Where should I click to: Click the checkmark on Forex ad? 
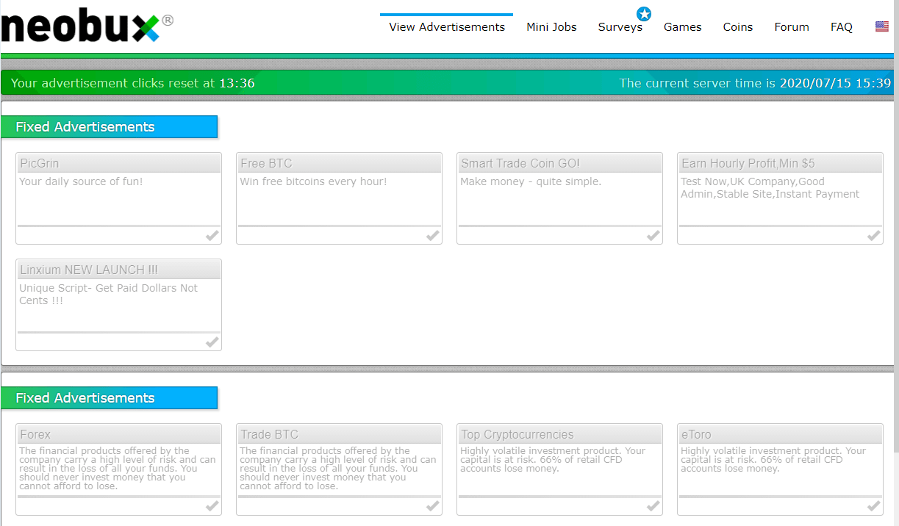[x=212, y=506]
